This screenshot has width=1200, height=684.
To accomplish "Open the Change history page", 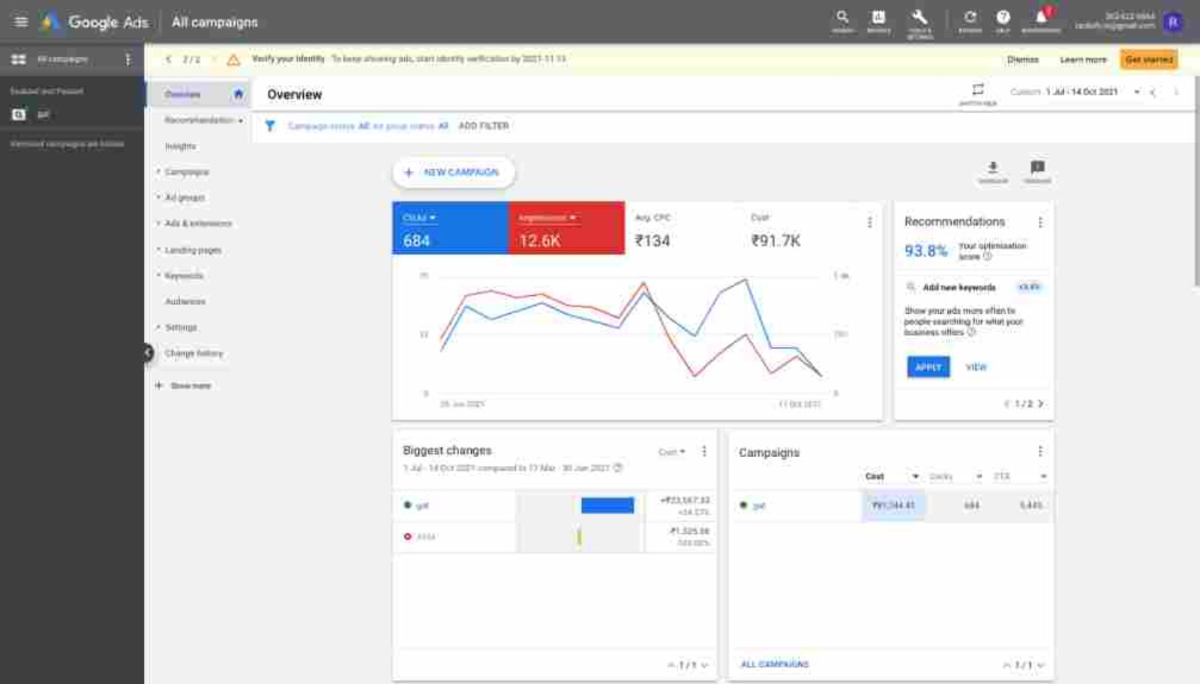I will point(194,353).
